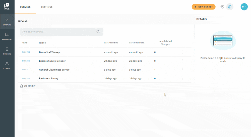Screen dimensions: 251x137
Task: Click the history clock icon
Action: coord(222,7)
